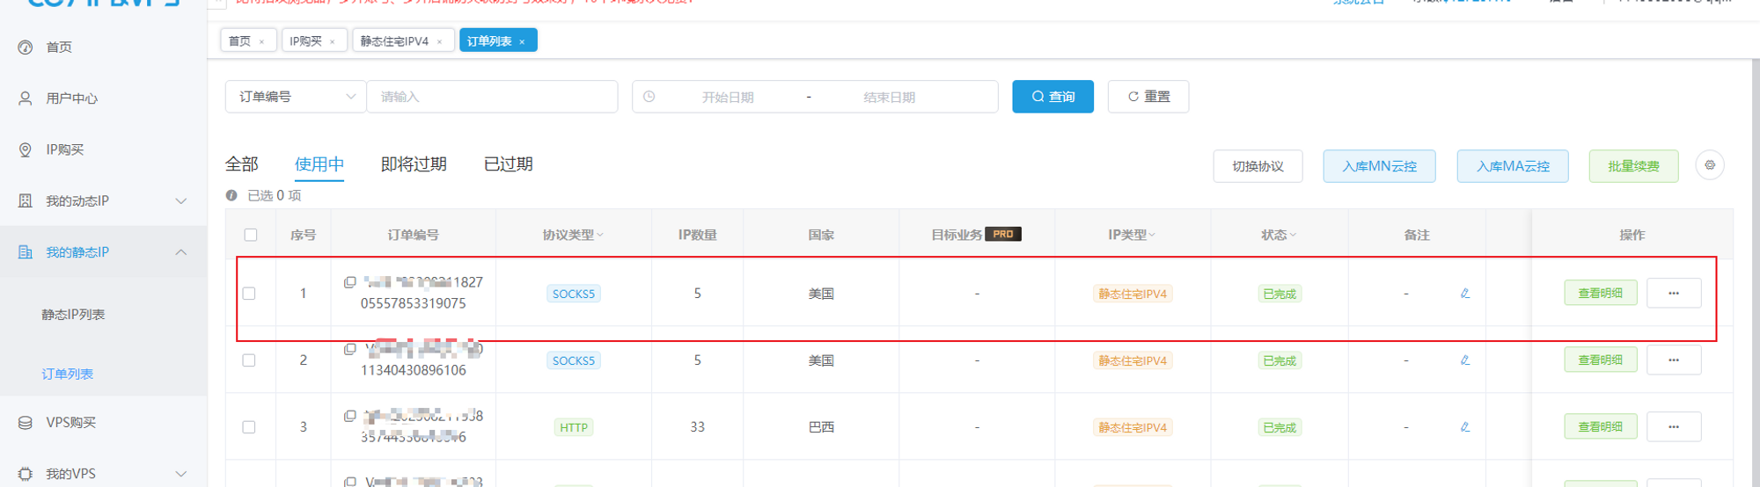Viewport: 1760px width, 487px height.
Task: Click the IP购买 location icon in sidebar
Action: 26,150
